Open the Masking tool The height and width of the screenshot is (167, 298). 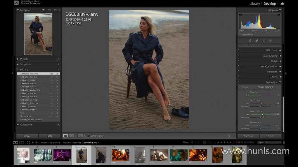point(271,41)
